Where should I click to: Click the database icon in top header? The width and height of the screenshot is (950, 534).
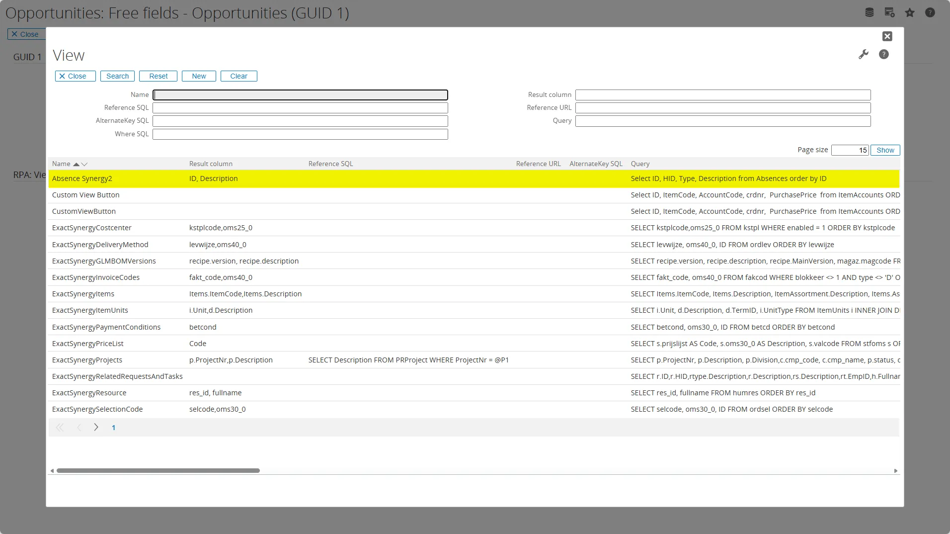pos(869,13)
